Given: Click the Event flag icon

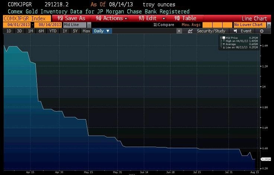Looking at the screenshot, I should click(x=235, y=31).
